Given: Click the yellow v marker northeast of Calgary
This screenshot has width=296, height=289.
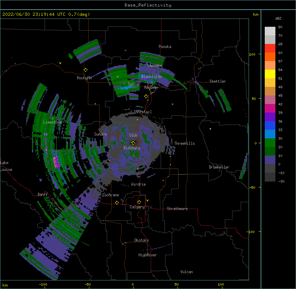Looking at the screenshot, I should [x=147, y=200].
